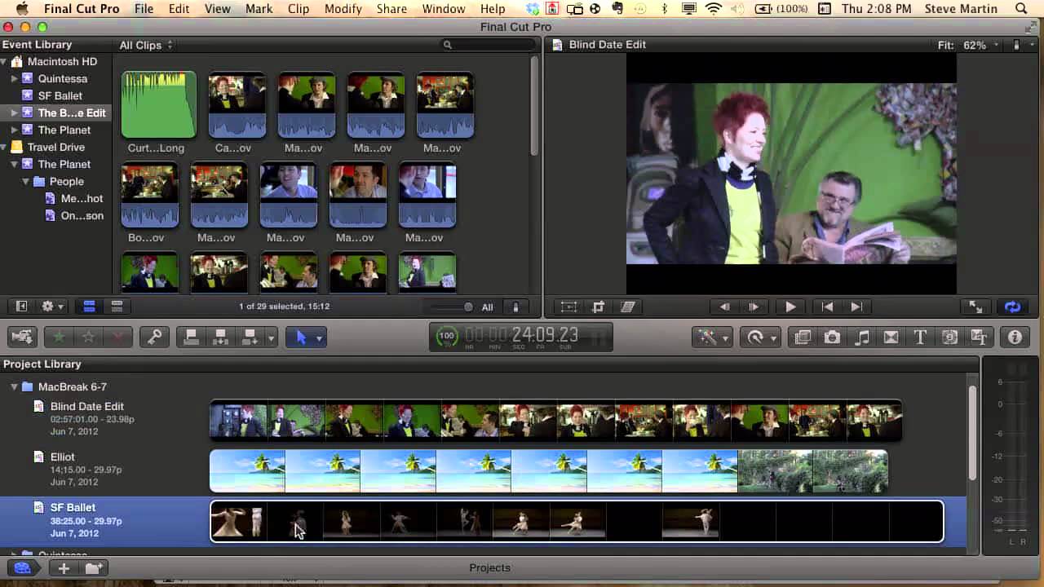1044x587 pixels.
Task: Open the Photos Browser camera icon
Action: pyautogui.click(x=832, y=337)
